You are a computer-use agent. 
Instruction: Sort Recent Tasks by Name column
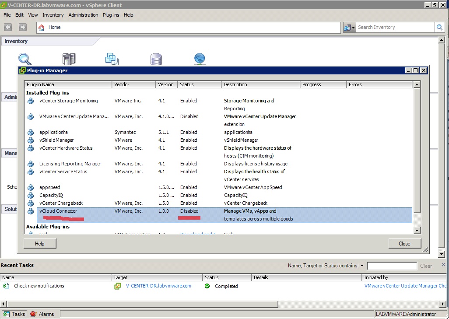[56, 277]
